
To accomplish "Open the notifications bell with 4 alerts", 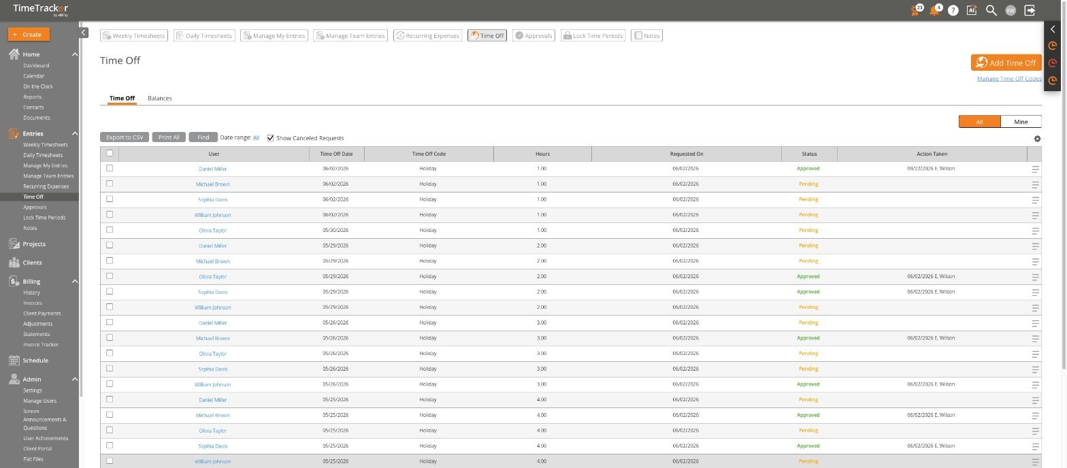I will pos(936,10).
